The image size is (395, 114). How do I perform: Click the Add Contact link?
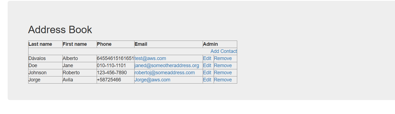(x=224, y=51)
